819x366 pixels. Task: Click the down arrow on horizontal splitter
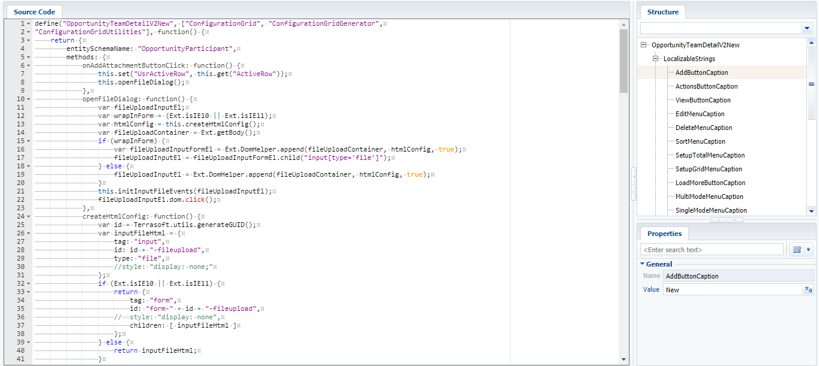pyautogui.click(x=735, y=220)
